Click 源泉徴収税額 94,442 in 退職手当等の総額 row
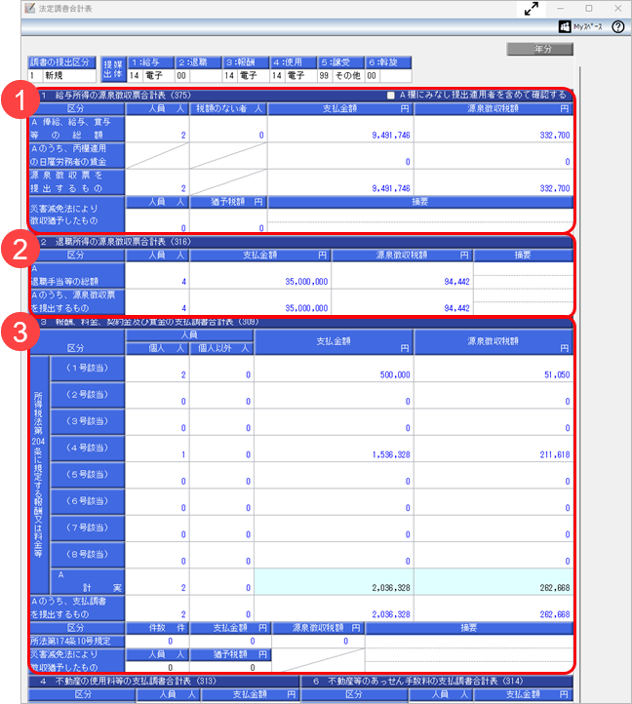632x704 pixels. click(402, 275)
